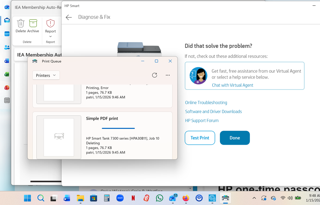Open Chat with Virtual Agent link
Viewport: 320px width, 205px height.
tap(232, 85)
